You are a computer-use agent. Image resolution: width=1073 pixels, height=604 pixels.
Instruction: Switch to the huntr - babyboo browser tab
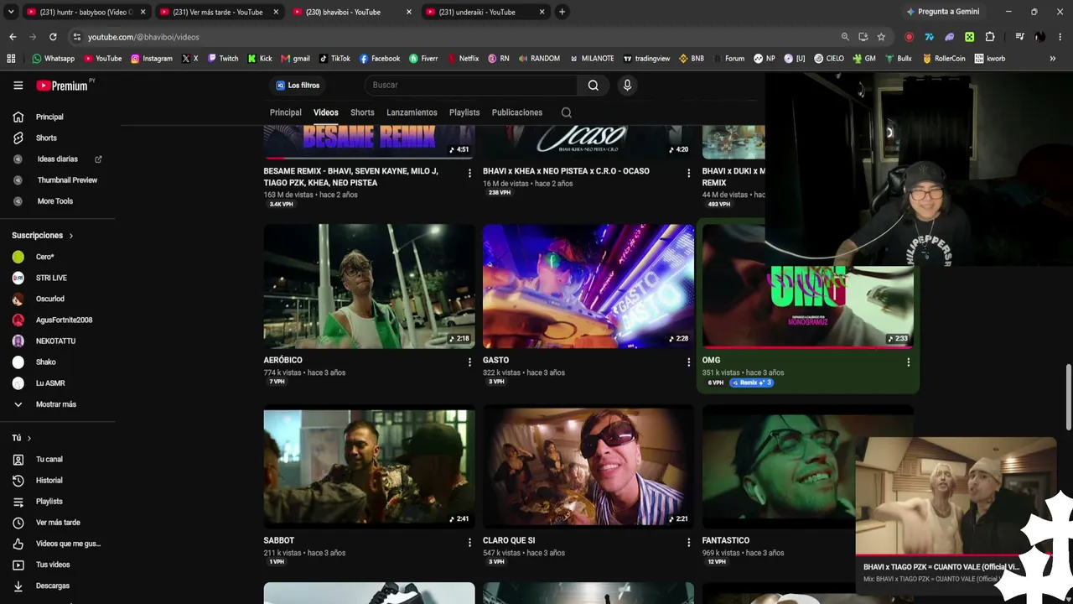tap(86, 12)
